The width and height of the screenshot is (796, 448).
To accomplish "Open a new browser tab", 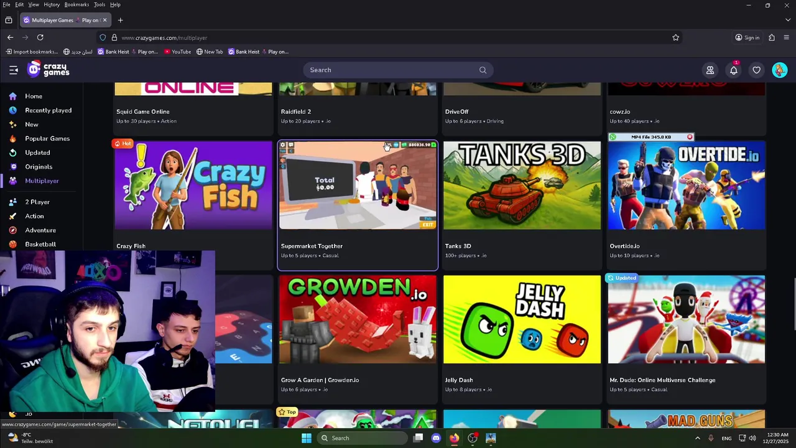I will pos(120,20).
